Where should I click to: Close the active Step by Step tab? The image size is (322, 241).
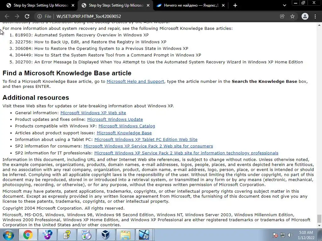point(148,6)
